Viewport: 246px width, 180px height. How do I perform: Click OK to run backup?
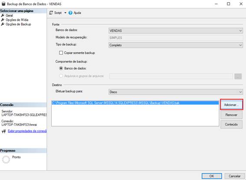coord(212,176)
